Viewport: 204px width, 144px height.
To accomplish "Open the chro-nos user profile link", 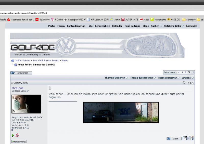I will coord(17,88).
